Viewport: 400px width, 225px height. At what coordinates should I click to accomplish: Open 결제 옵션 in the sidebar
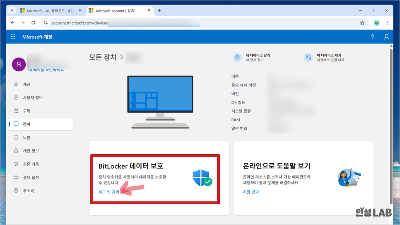[41, 177]
